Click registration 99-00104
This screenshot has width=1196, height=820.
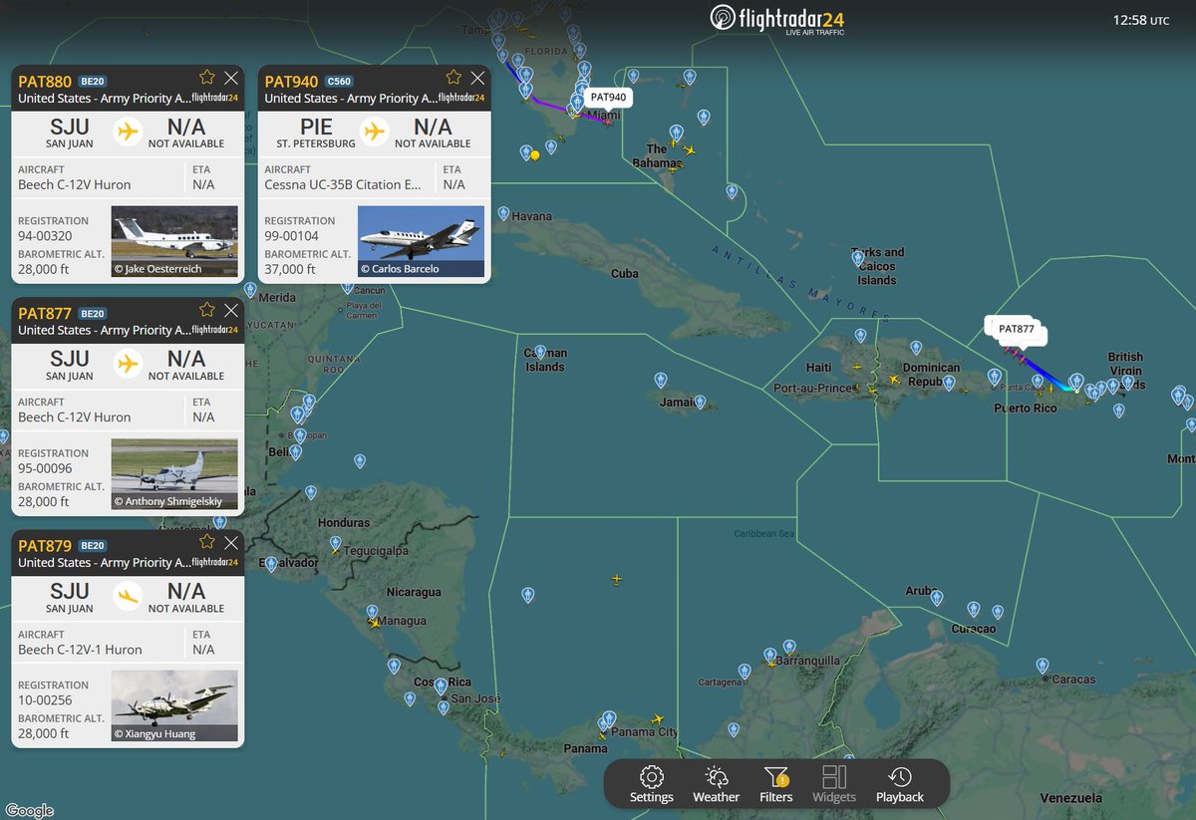(x=292, y=237)
